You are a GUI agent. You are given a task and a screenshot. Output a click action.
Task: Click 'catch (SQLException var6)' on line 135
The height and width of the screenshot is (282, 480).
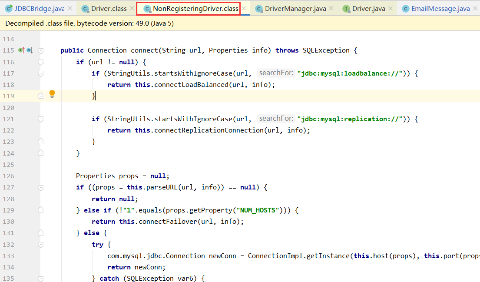148,279
